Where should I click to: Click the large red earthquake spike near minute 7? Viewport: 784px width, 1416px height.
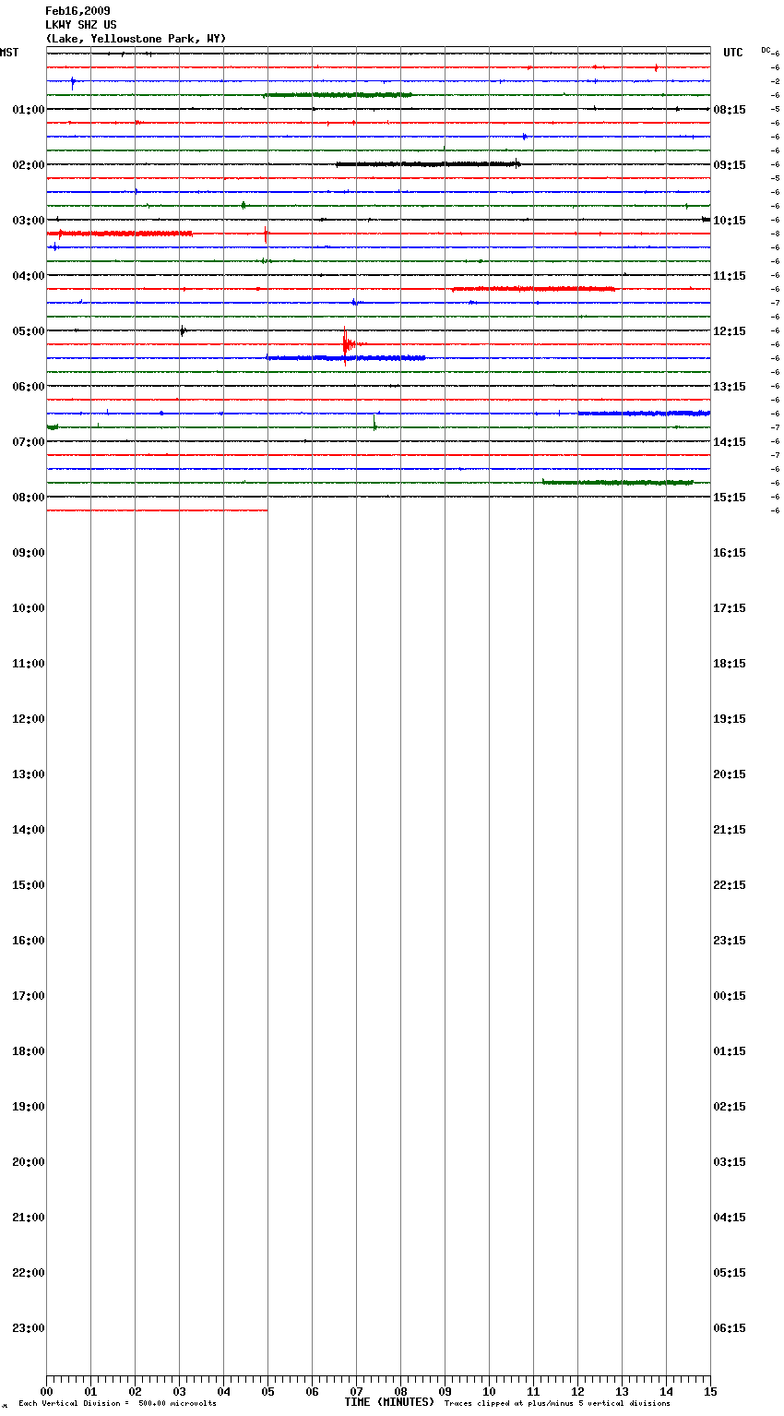(347, 345)
